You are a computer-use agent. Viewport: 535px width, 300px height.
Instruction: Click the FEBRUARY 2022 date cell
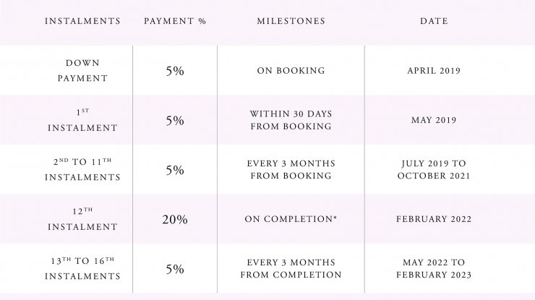434,219
